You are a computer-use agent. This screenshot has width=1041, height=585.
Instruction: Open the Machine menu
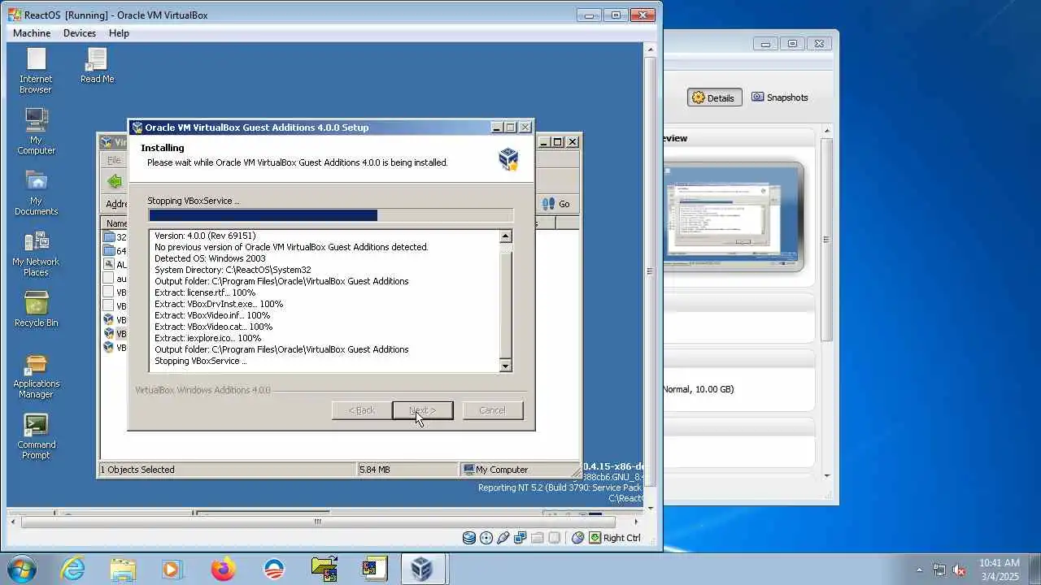[32, 33]
